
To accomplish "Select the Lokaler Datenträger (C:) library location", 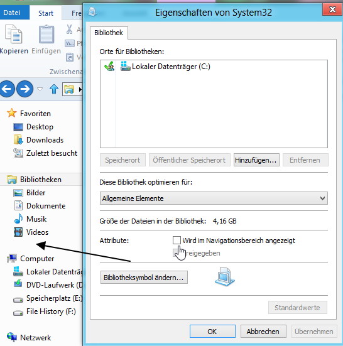I will coord(166,67).
